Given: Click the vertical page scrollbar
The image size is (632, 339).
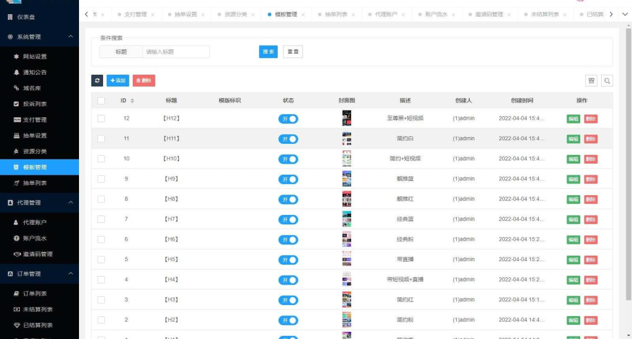Looking at the screenshot, I should (628, 164).
